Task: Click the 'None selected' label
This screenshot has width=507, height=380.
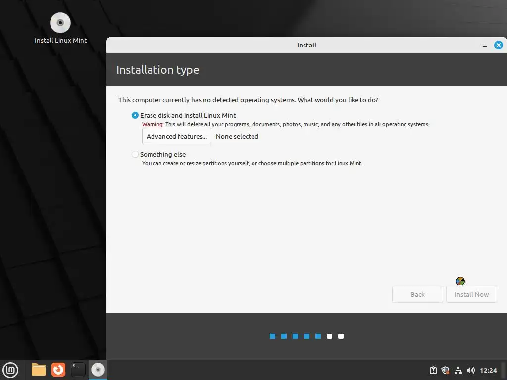Action: (237, 137)
